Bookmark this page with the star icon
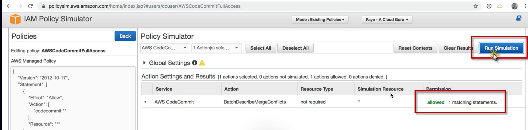Viewport: 528px width, 130px height. click(476, 6)
